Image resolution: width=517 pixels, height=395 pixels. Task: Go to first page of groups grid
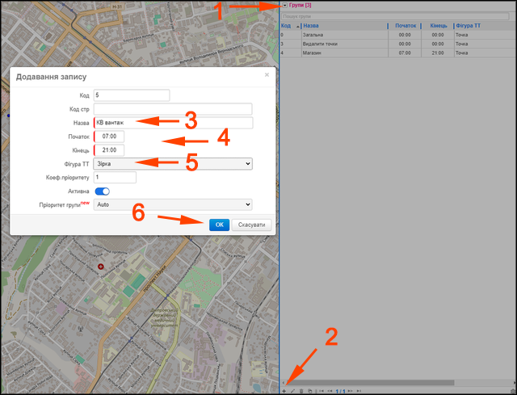tap(322, 391)
